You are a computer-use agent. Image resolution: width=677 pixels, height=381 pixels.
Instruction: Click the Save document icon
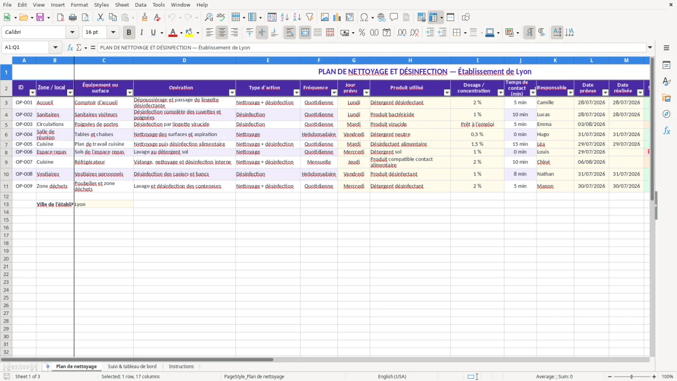click(x=40, y=17)
